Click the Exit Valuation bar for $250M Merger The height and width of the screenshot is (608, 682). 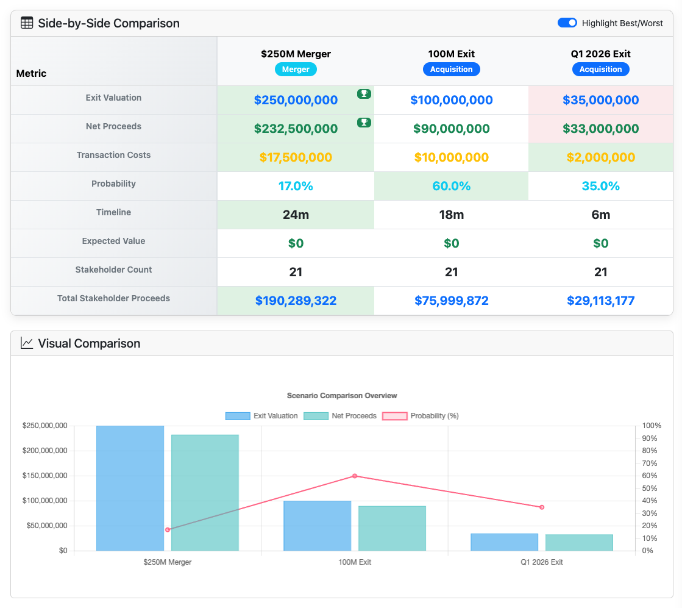point(129,488)
